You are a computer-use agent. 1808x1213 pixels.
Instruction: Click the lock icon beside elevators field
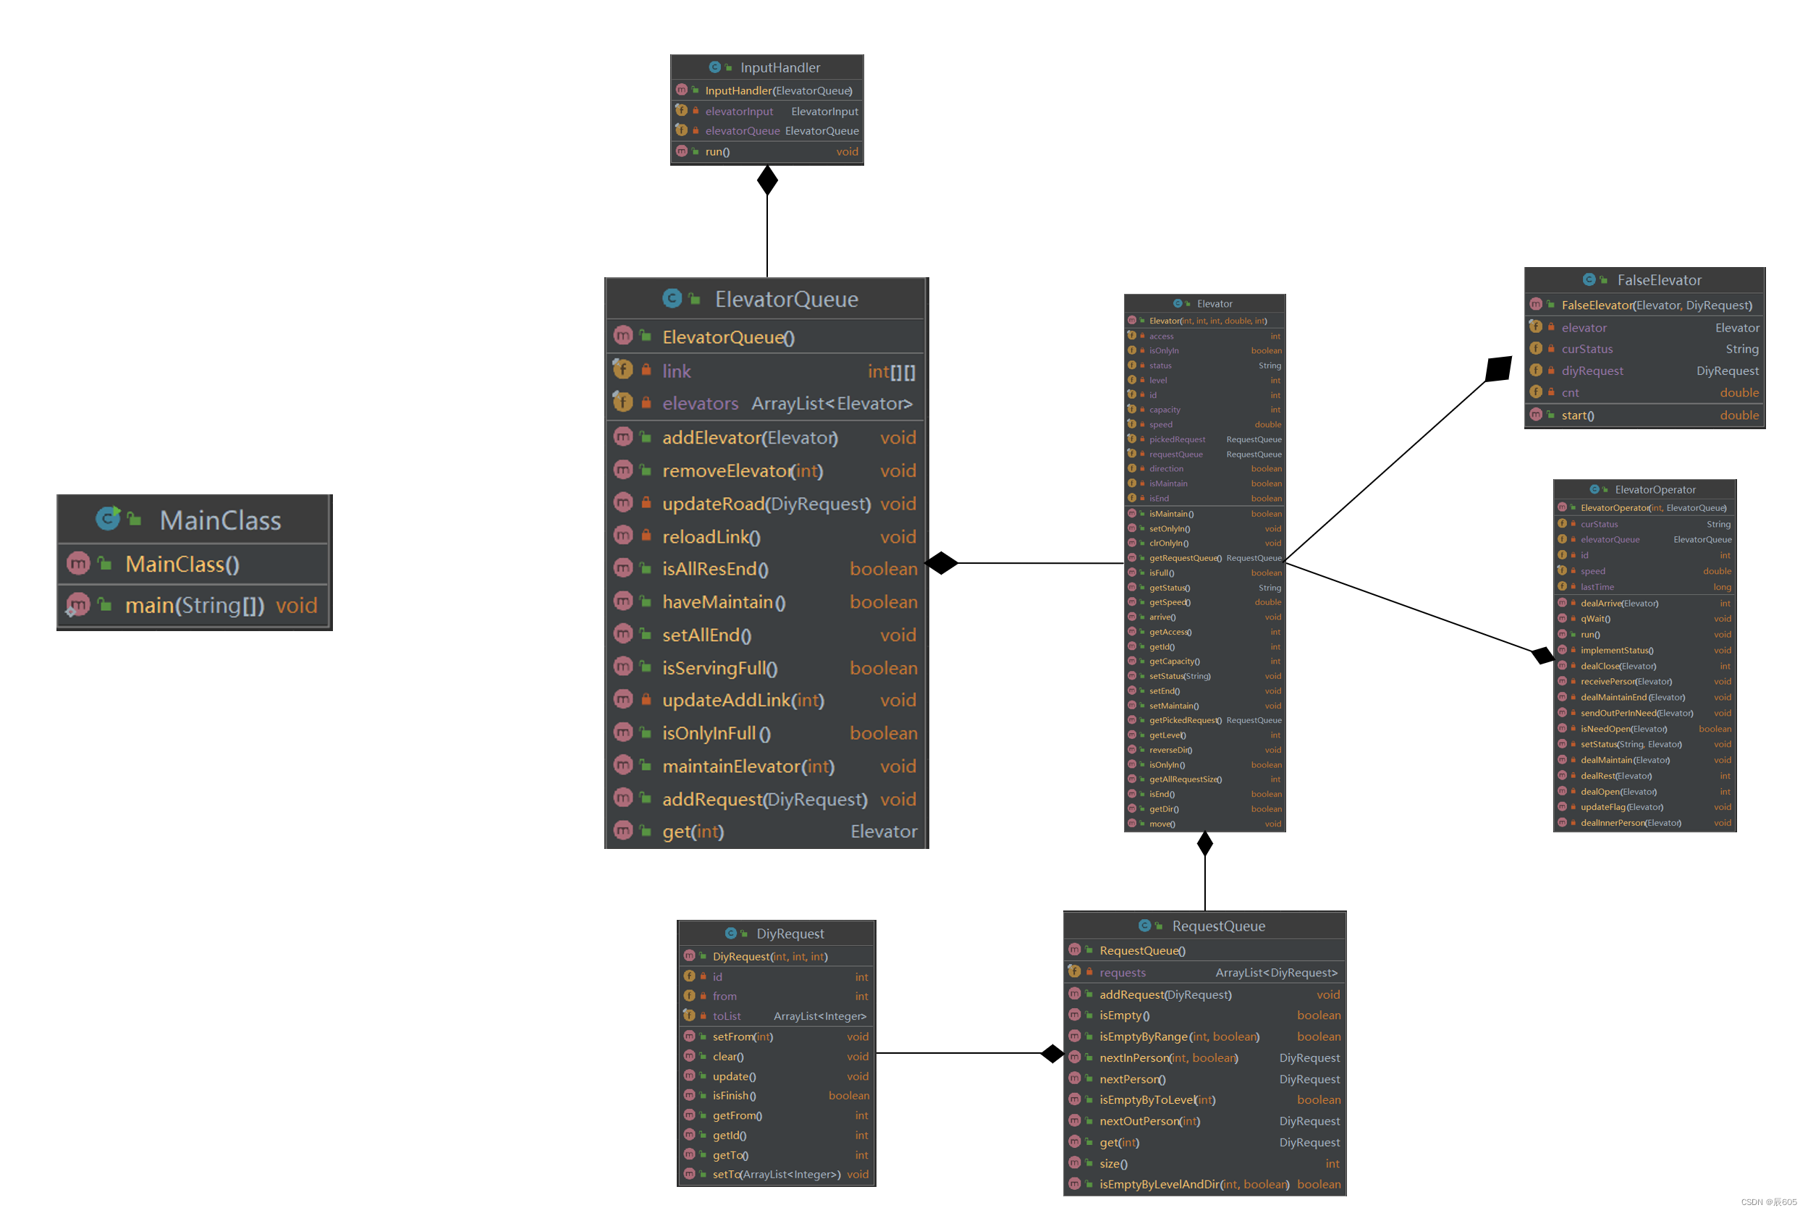click(646, 403)
